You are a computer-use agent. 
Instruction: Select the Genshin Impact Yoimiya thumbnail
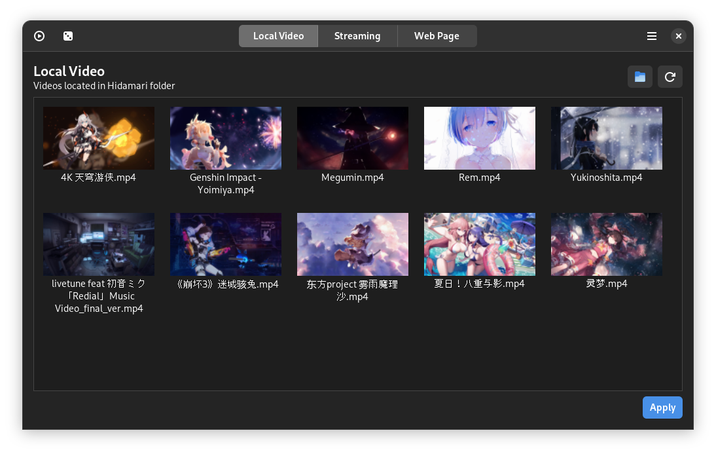(x=226, y=138)
